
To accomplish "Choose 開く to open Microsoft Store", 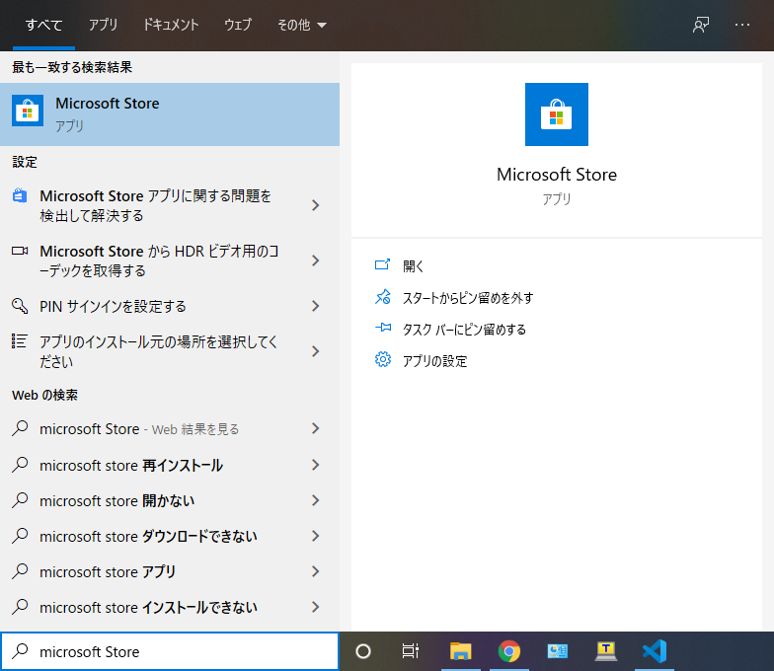I will coord(413,266).
